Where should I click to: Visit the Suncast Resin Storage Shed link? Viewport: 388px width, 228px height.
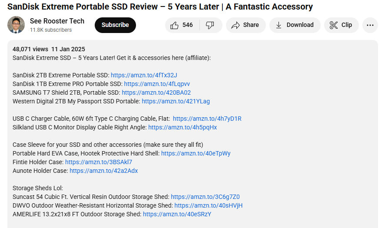[205, 197]
